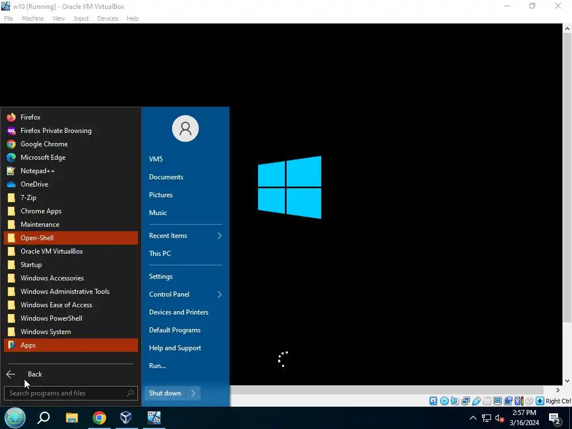Click the magnifier icon in the search box
Image resolution: width=572 pixels, height=429 pixels.
130,393
